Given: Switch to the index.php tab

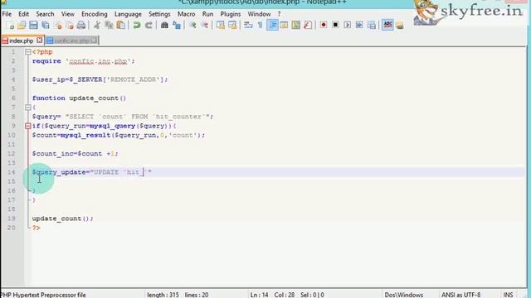Looking at the screenshot, I should point(21,41).
